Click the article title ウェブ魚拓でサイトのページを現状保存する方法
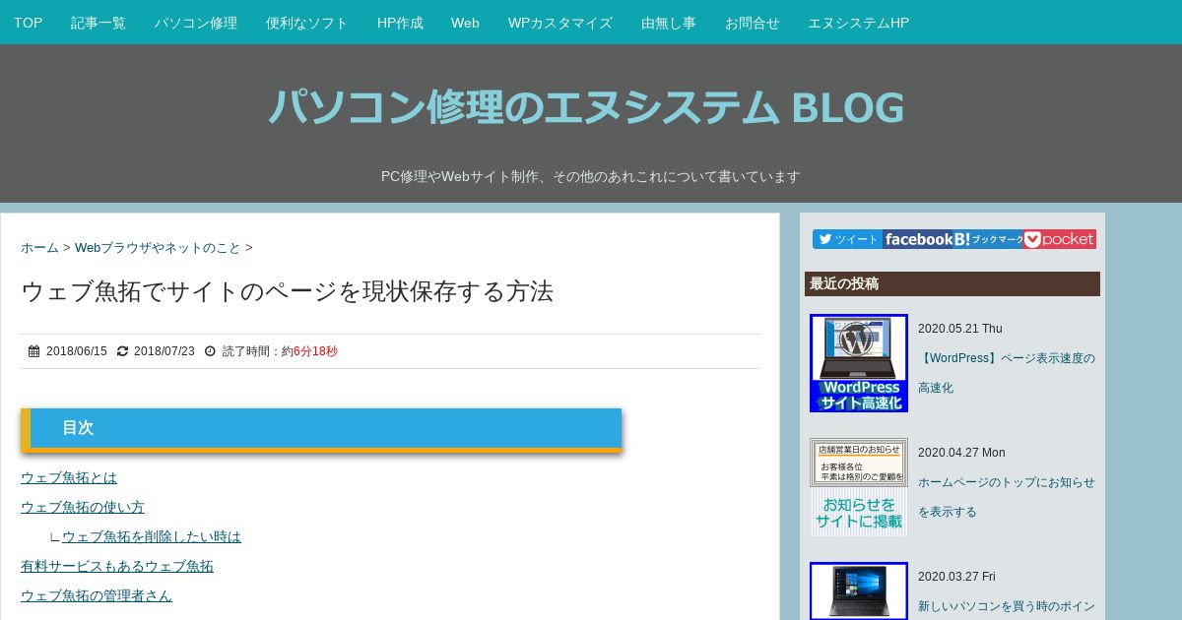1182x620 pixels. (x=287, y=291)
